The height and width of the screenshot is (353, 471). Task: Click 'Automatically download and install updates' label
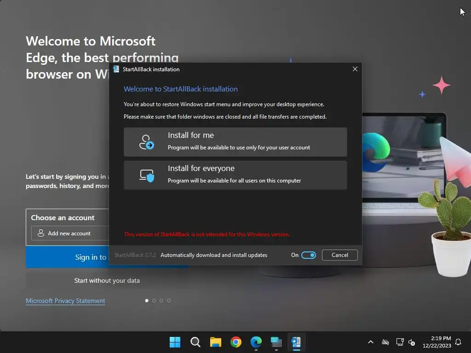pos(214,255)
